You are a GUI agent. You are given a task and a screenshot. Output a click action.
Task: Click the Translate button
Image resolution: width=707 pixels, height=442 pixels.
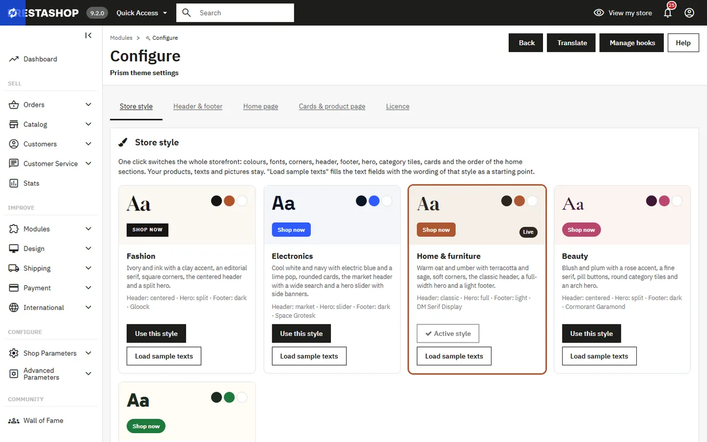572,43
